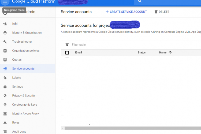Click the Settings gear icon
The width and height of the screenshot is (201, 134).
[x=5, y=87]
